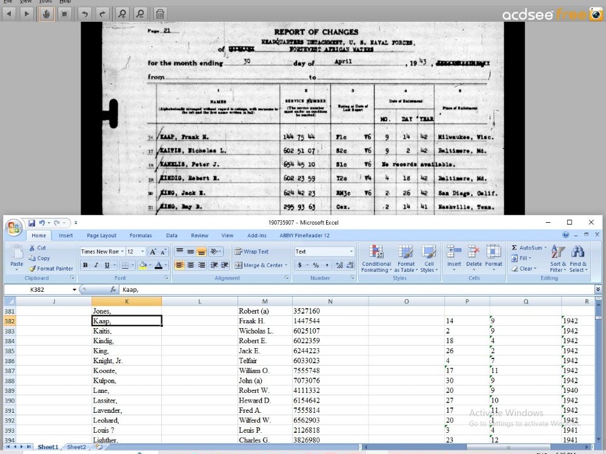This screenshot has width=606, height=454.
Task: Switch to Sheet2 worksheet tab
Action: [x=76, y=447]
